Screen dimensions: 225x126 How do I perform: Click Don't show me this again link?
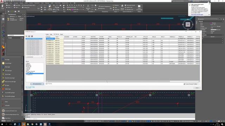coord(197,15)
